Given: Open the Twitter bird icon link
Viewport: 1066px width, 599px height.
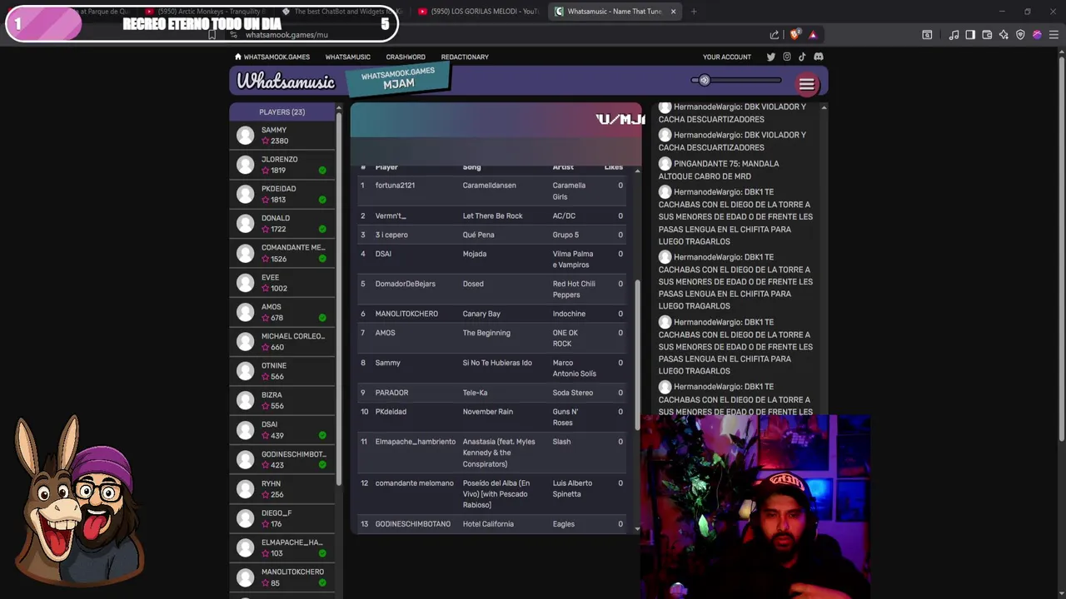Looking at the screenshot, I should pos(770,57).
